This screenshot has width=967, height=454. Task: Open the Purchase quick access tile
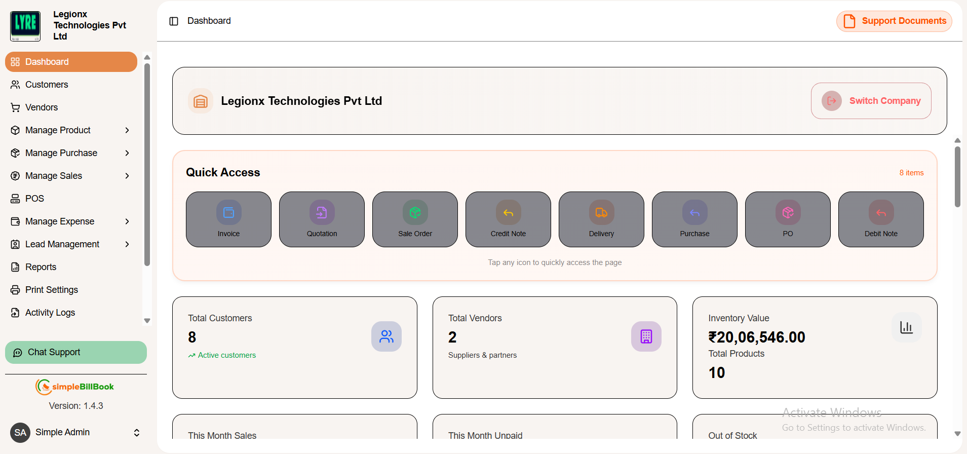[x=694, y=219]
